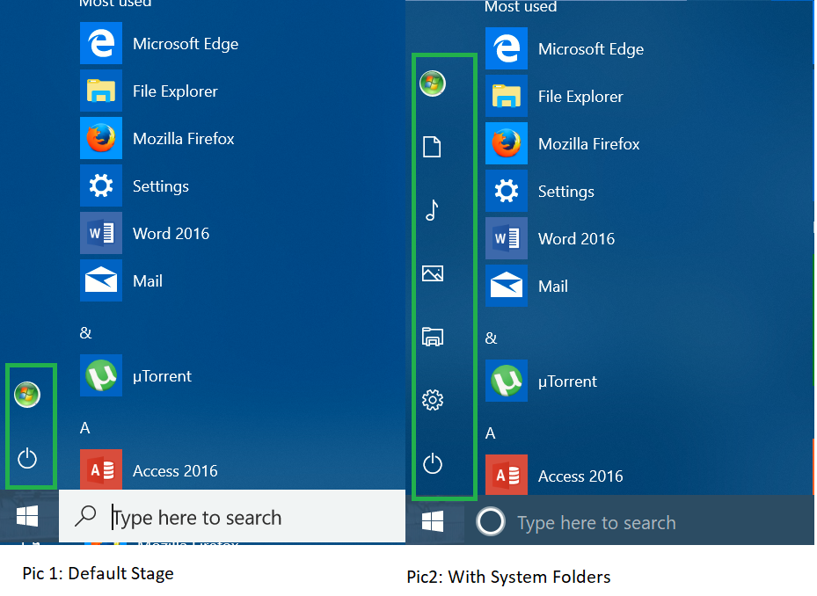The image size is (817, 596).
Task: Launch µTorrent in Pic 1 Start menu
Action: click(136, 375)
